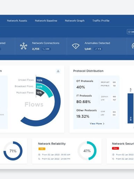Viewport: 134px width, 179px height.
Task: Click the NTP protocol row
Action: (108, 100)
